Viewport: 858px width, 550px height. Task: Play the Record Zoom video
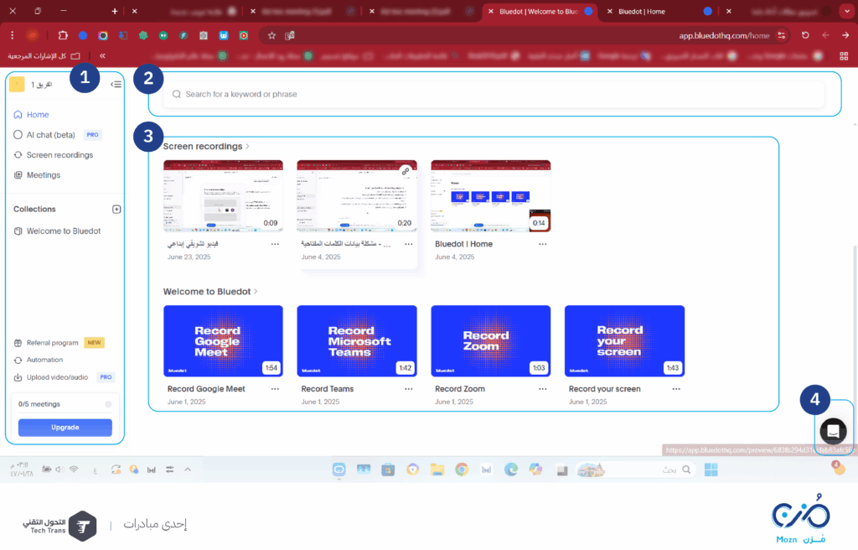tap(491, 340)
